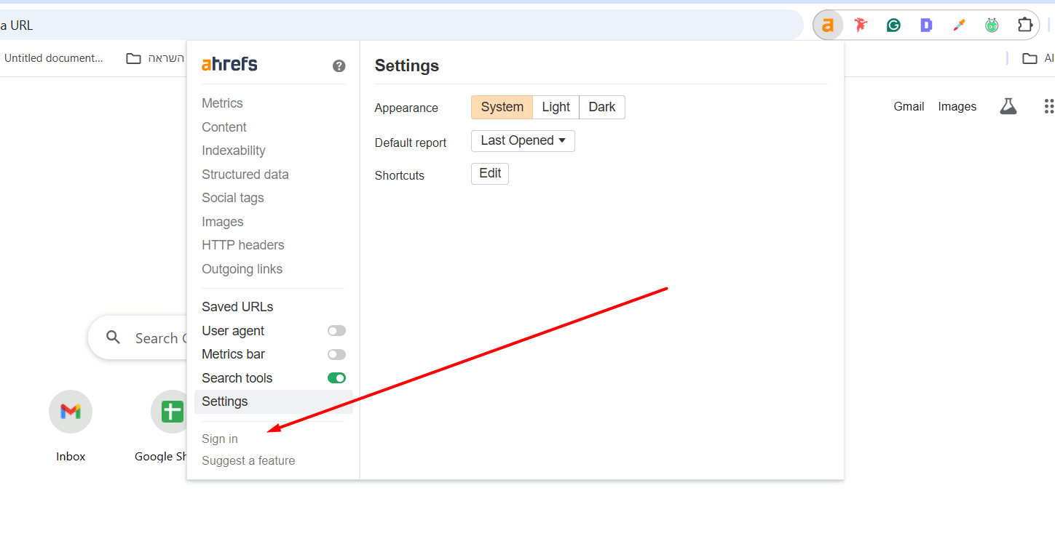Image resolution: width=1055 pixels, height=544 pixels.
Task: Open the Outgoing links report
Action: (x=242, y=269)
